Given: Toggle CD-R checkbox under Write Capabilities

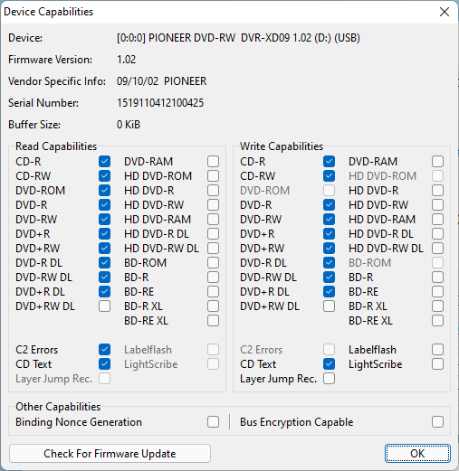Looking at the screenshot, I should [329, 162].
